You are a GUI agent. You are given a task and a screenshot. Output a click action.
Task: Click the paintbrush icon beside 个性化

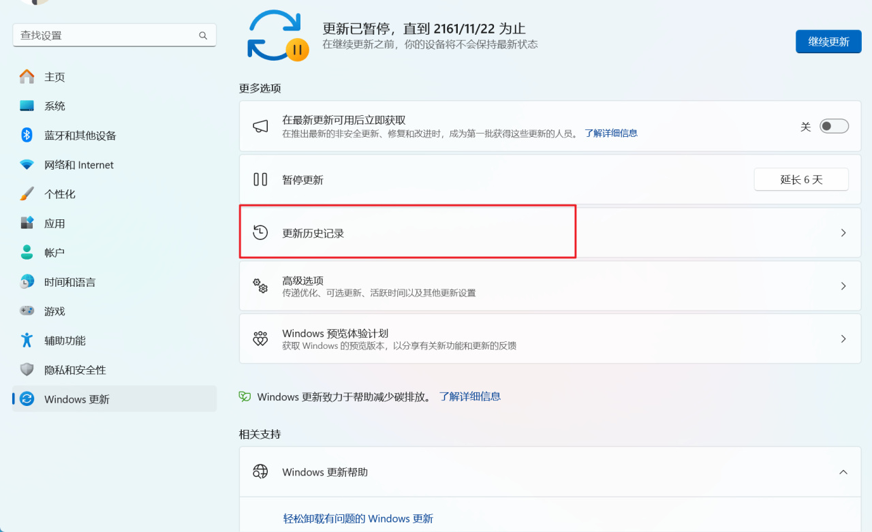click(27, 194)
